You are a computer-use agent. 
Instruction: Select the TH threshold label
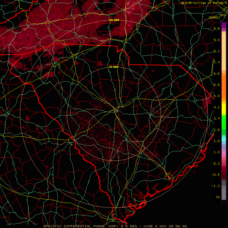pos(218,197)
